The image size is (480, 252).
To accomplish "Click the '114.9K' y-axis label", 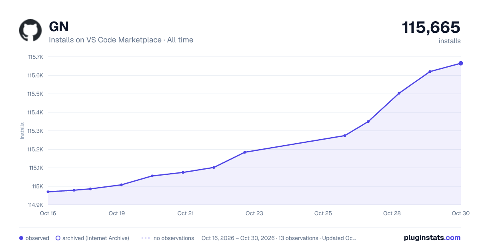I will point(35,205).
